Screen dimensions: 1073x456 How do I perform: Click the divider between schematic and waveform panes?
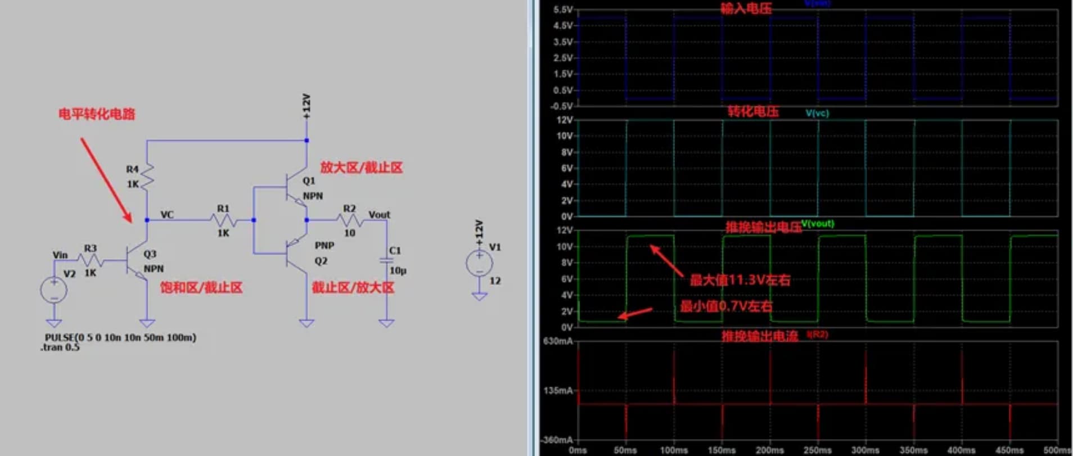[x=531, y=228]
